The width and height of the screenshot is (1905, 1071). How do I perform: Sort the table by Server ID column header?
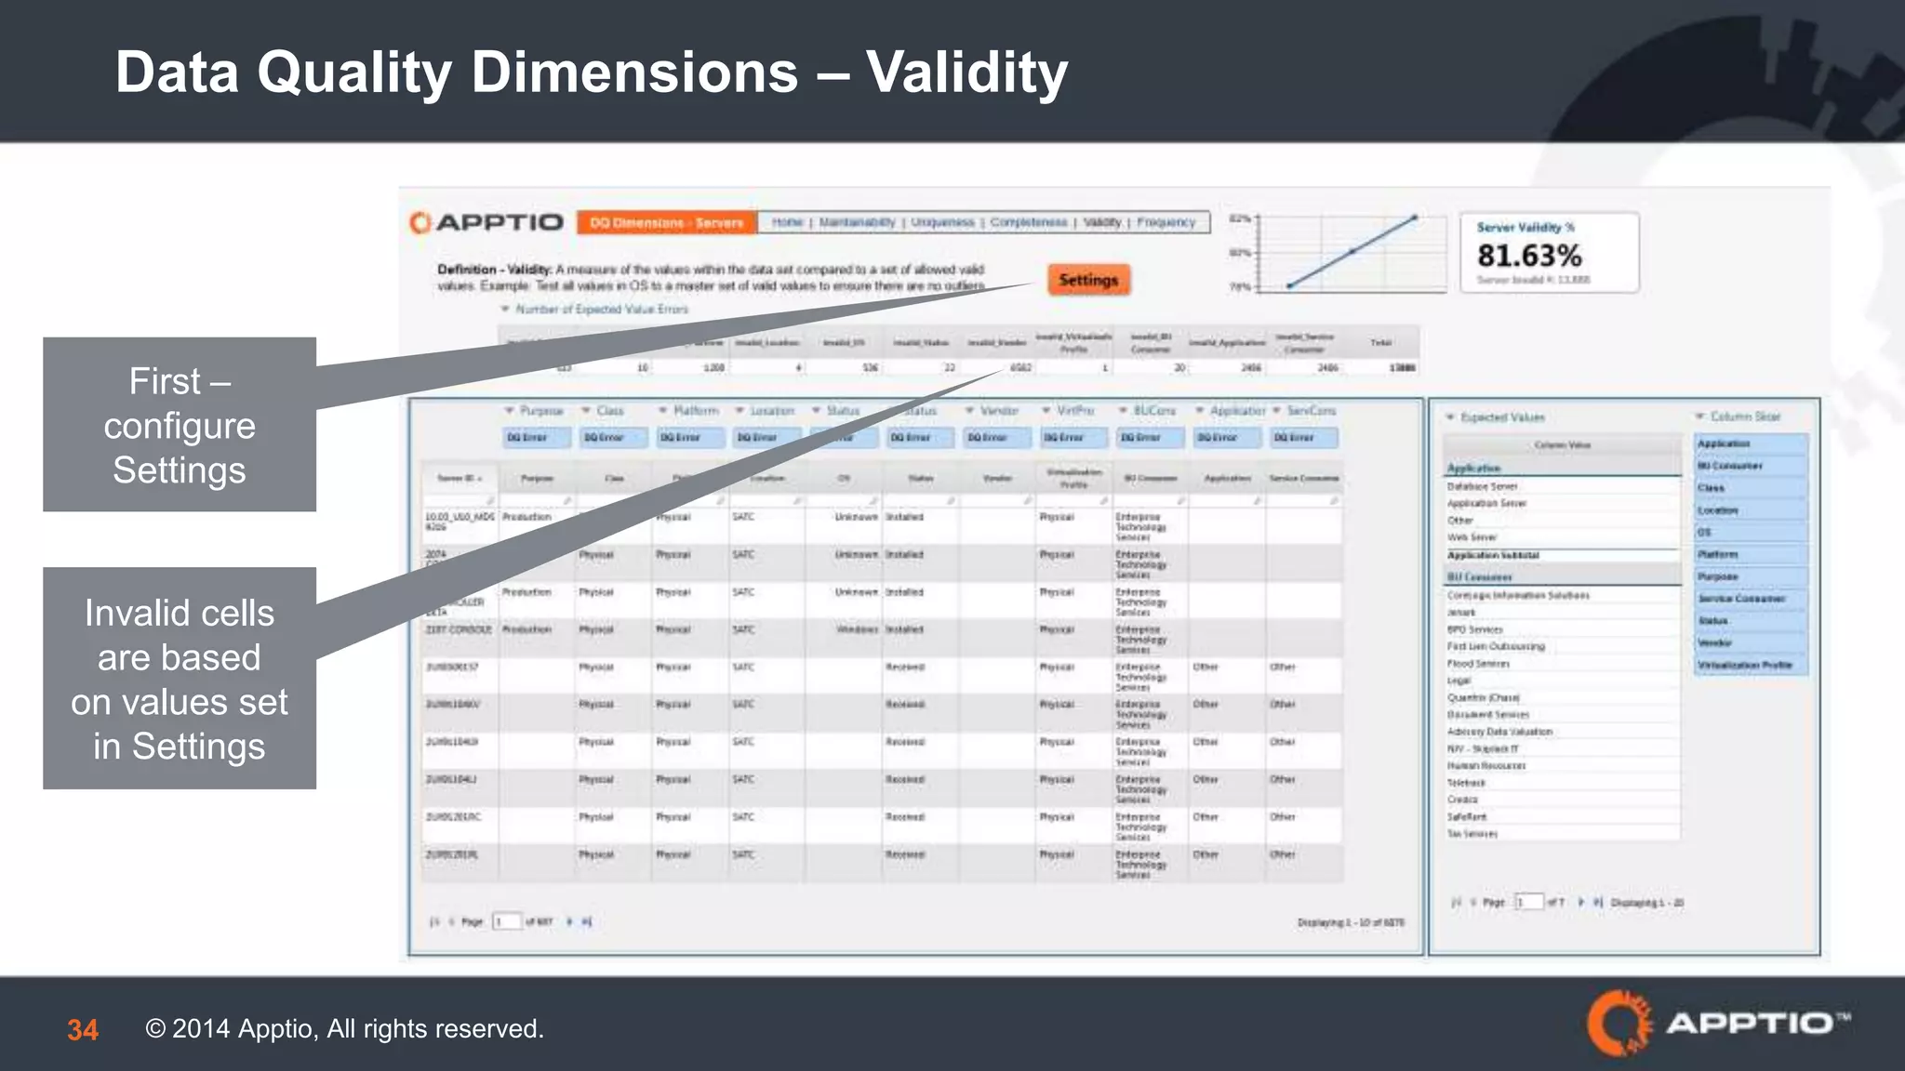pos(460,478)
